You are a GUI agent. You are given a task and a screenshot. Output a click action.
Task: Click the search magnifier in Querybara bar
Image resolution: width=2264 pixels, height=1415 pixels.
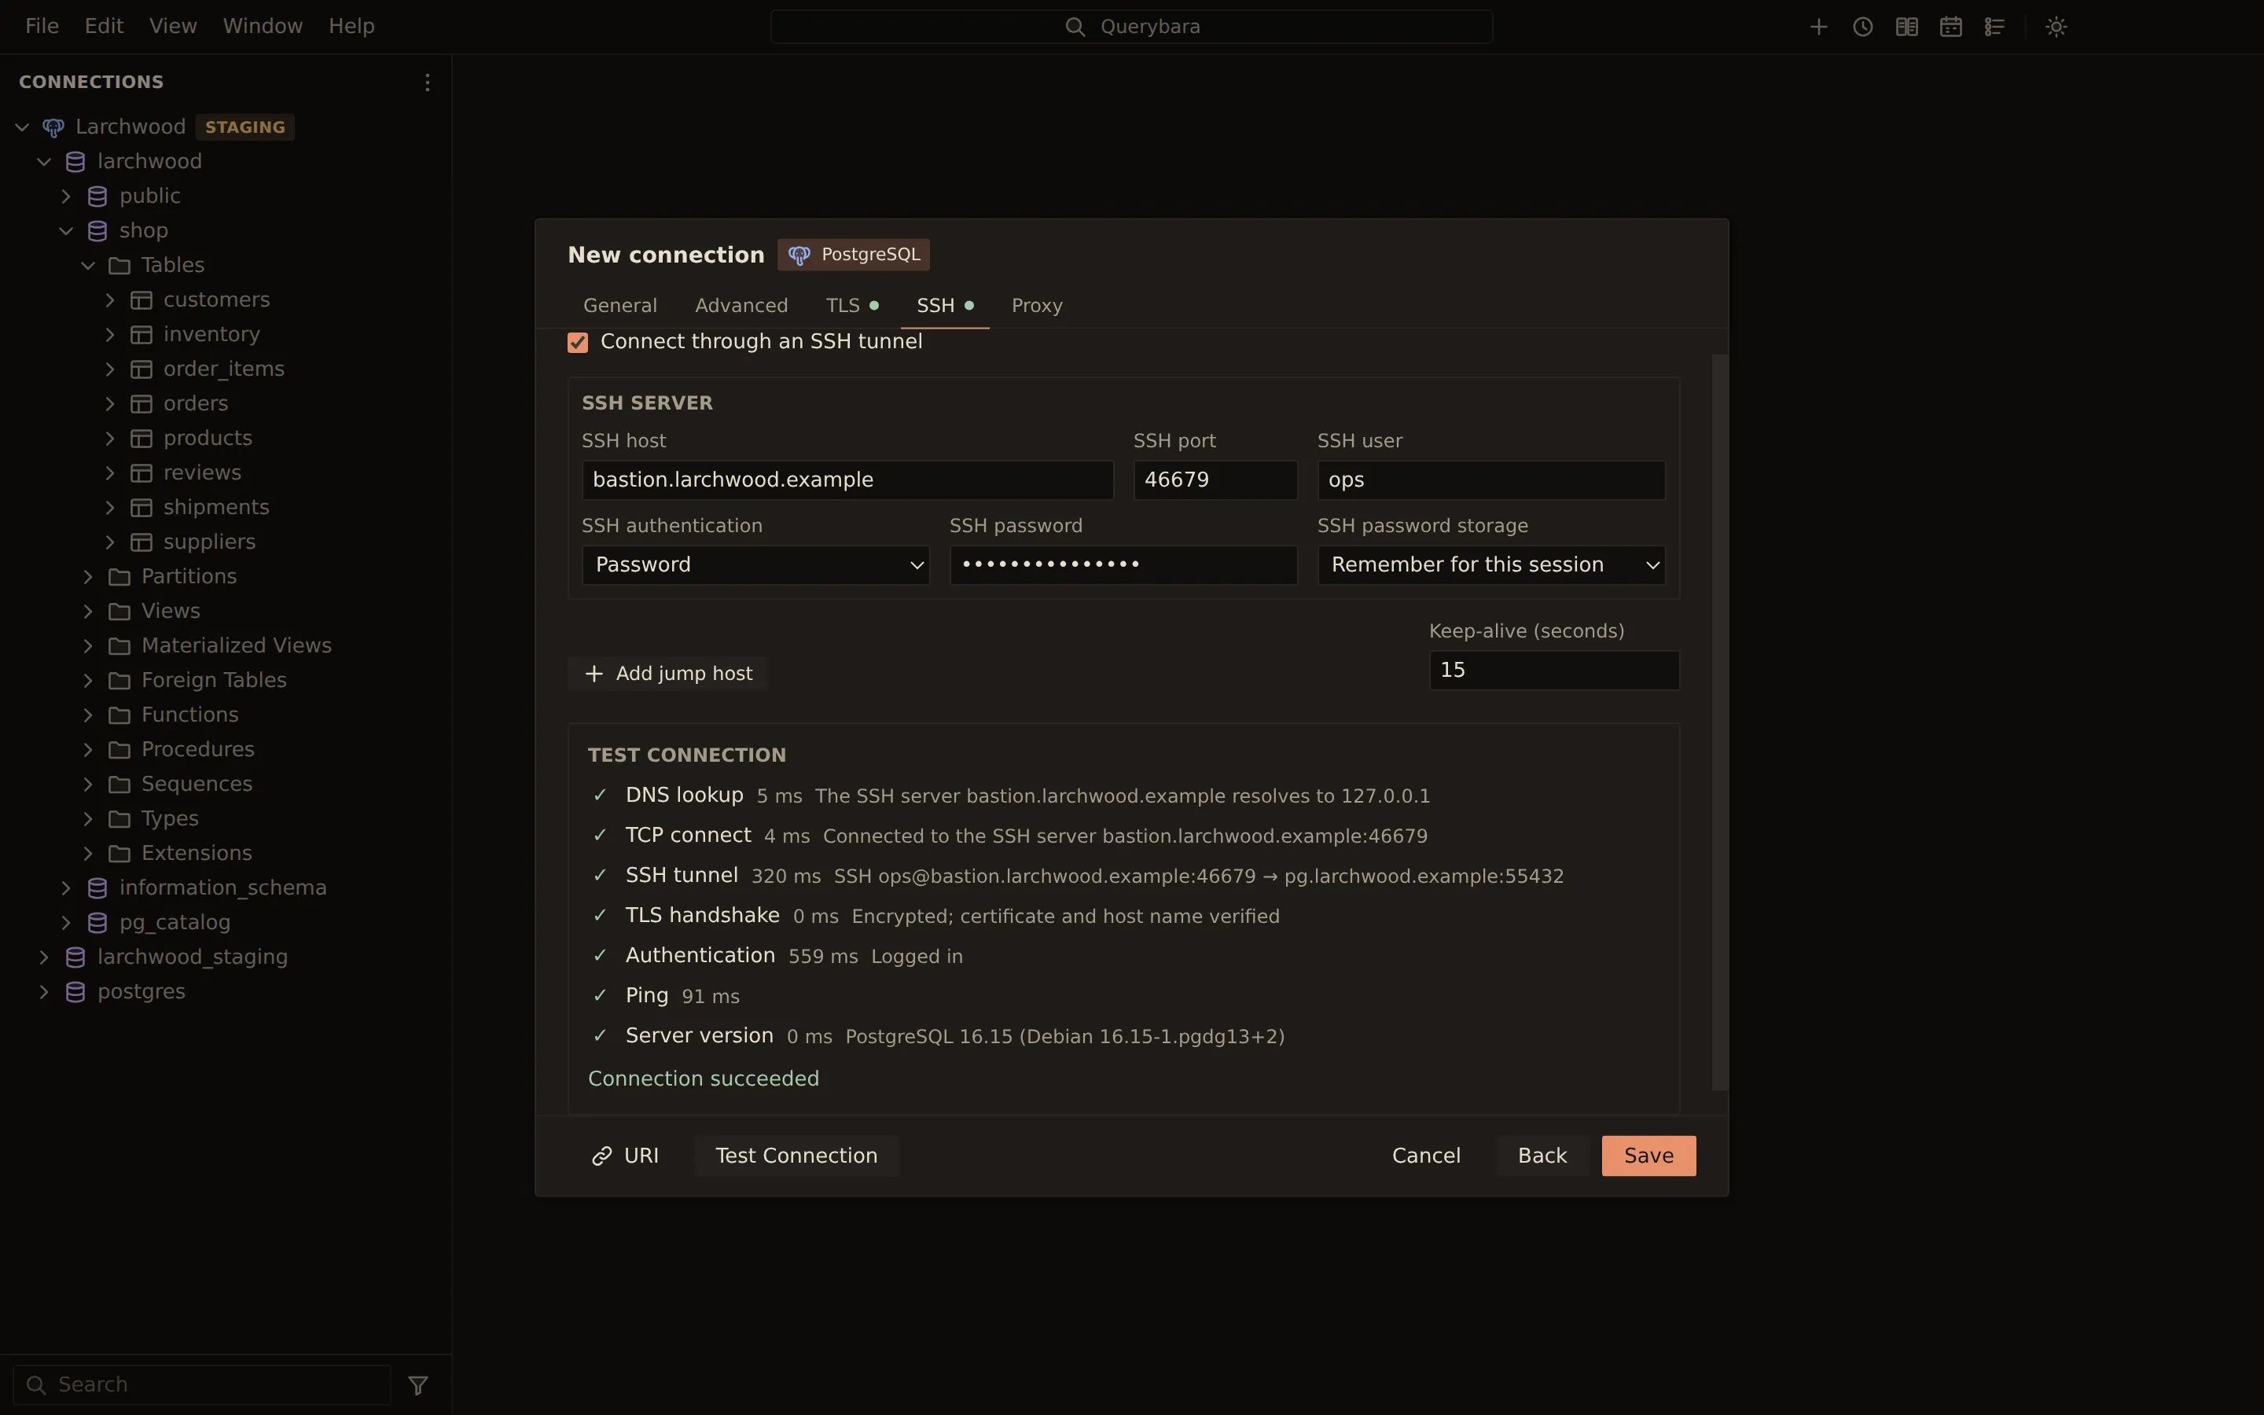[x=1075, y=26]
